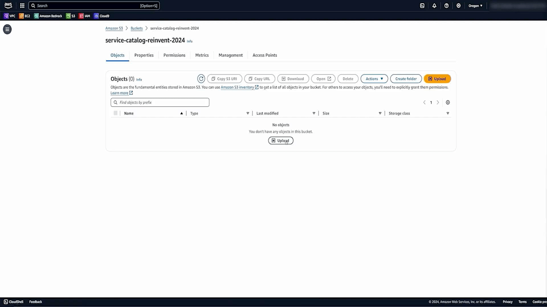The width and height of the screenshot is (547, 307).
Task: Open the AWS console home logo
Action: [x=8, y=5]
